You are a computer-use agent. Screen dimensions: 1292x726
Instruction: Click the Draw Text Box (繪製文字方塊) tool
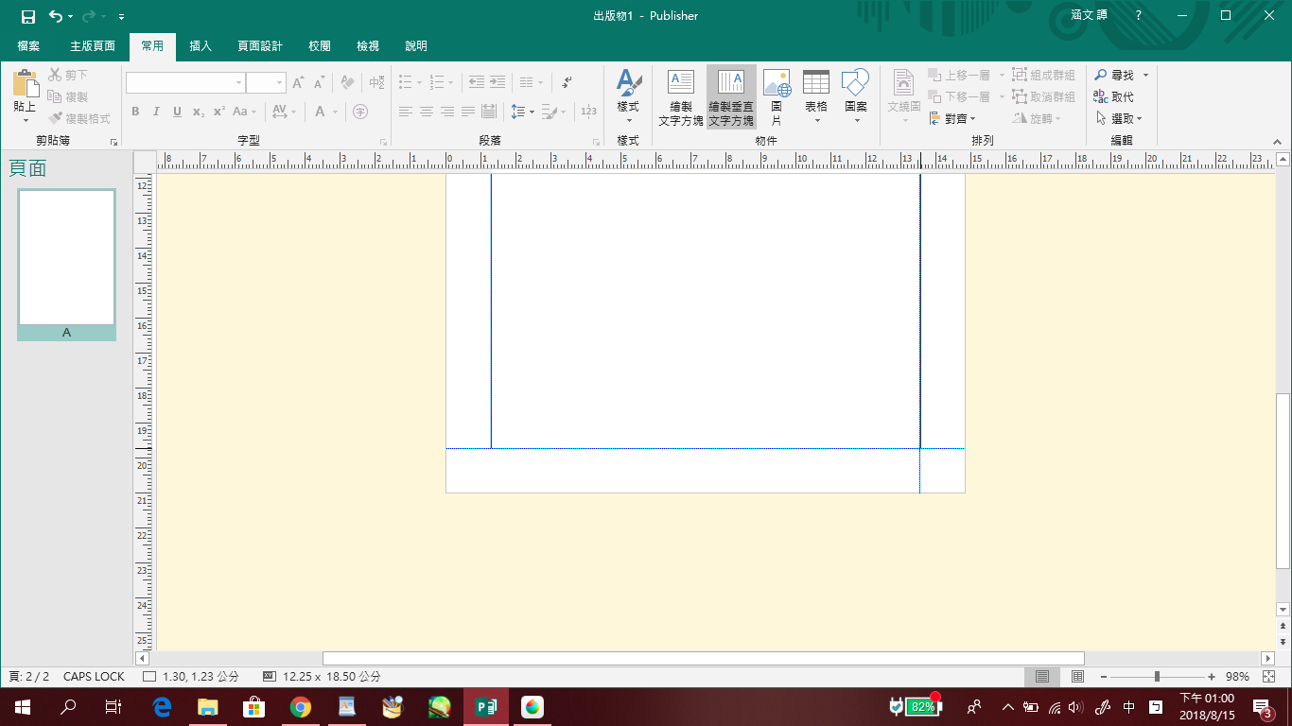click(680, 96)
